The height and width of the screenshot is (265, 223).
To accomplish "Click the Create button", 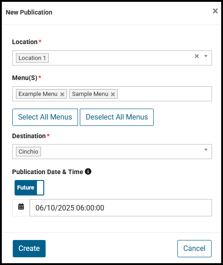I will (29, 249).
